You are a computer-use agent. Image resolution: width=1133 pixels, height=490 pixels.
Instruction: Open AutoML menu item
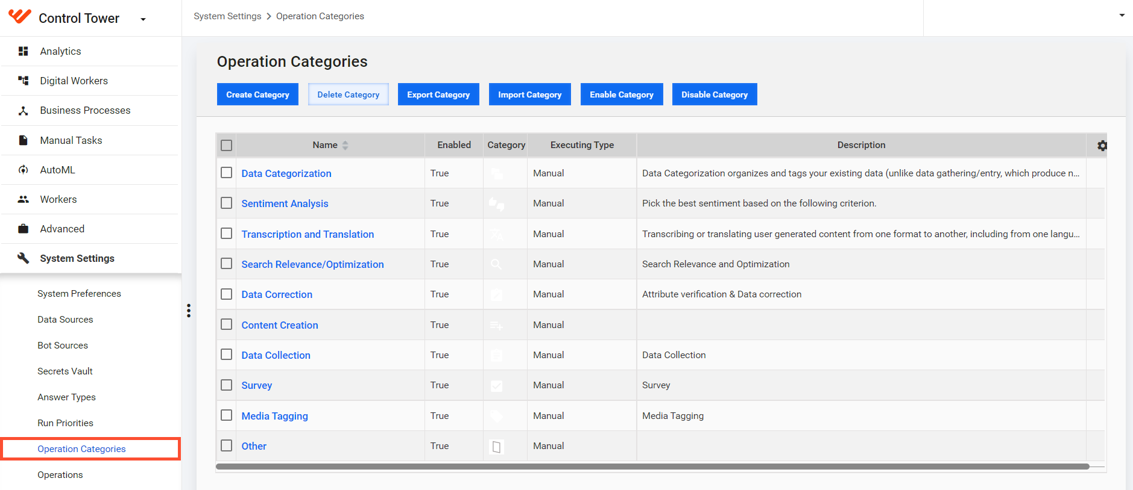click(90, 170)
